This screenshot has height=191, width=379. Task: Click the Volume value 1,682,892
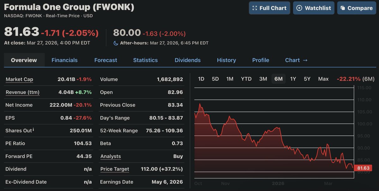(x=170, y=79)
